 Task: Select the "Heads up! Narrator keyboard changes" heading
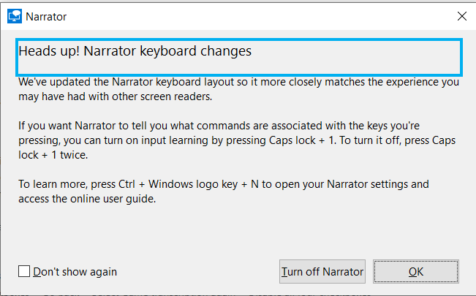coord(135,51)
